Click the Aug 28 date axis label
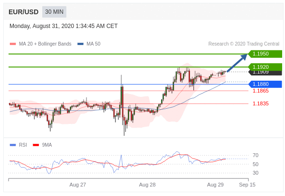The width and height of the screenshot is (285, 196). 147,185
